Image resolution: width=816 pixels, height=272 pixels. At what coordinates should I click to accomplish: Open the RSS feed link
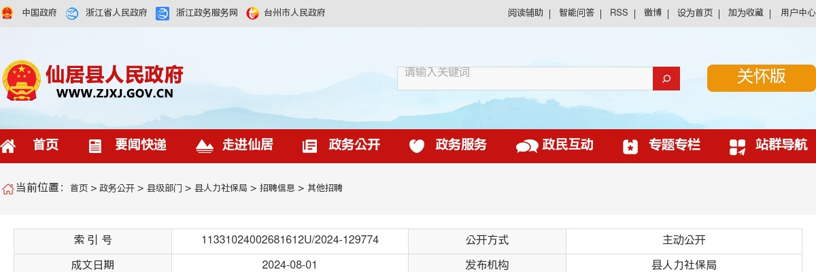click(619, 13)
